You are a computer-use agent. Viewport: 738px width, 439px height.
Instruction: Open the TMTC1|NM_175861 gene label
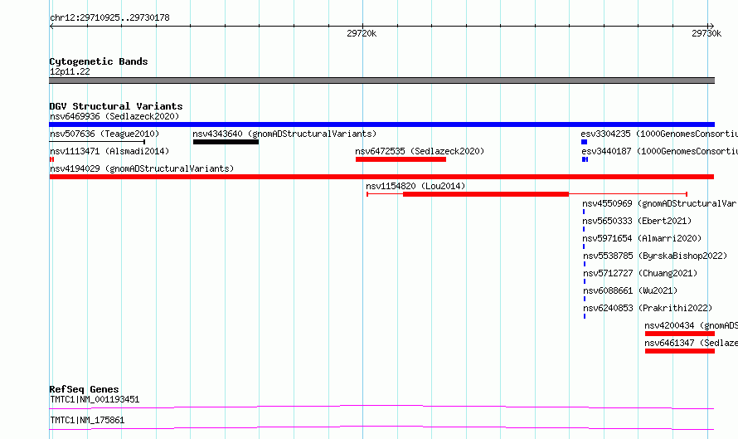87,420
